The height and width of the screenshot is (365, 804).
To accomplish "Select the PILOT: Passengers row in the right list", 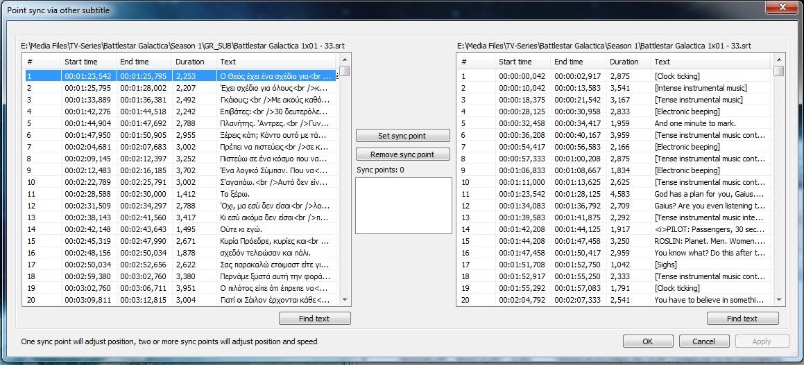I will tap(615, 229).
